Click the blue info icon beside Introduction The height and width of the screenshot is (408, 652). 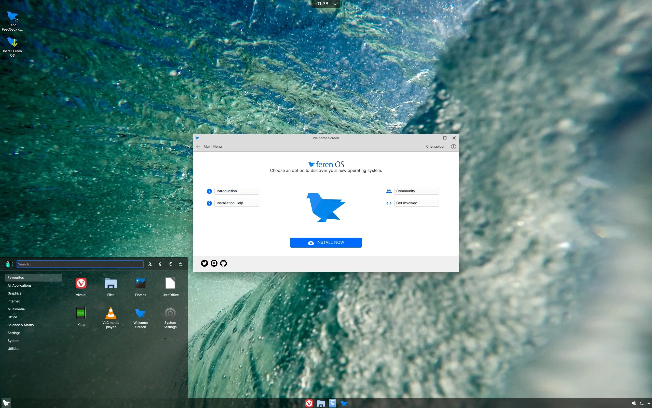[x=209, y=191]
